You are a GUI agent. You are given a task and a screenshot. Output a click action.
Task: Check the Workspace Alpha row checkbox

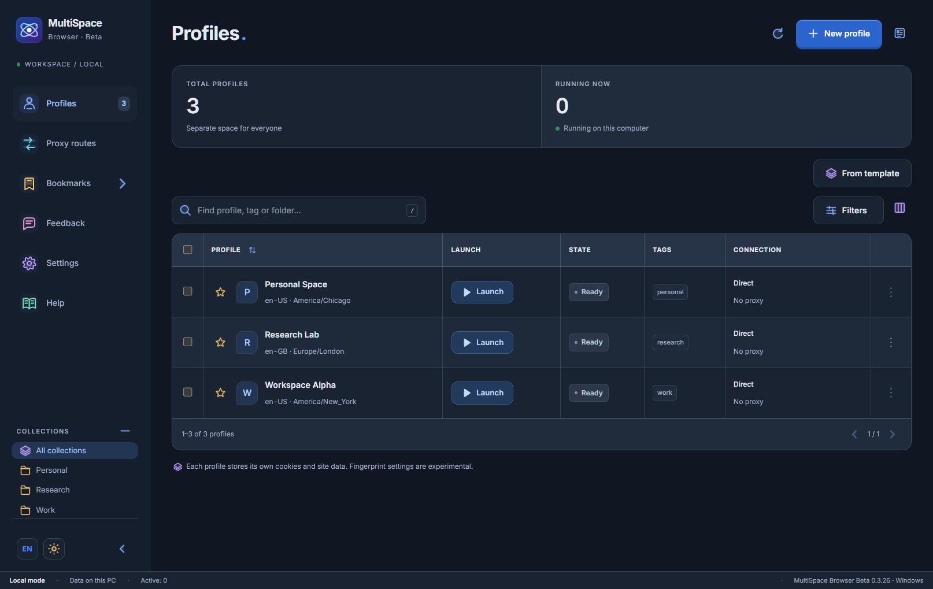tap(188, 392)
